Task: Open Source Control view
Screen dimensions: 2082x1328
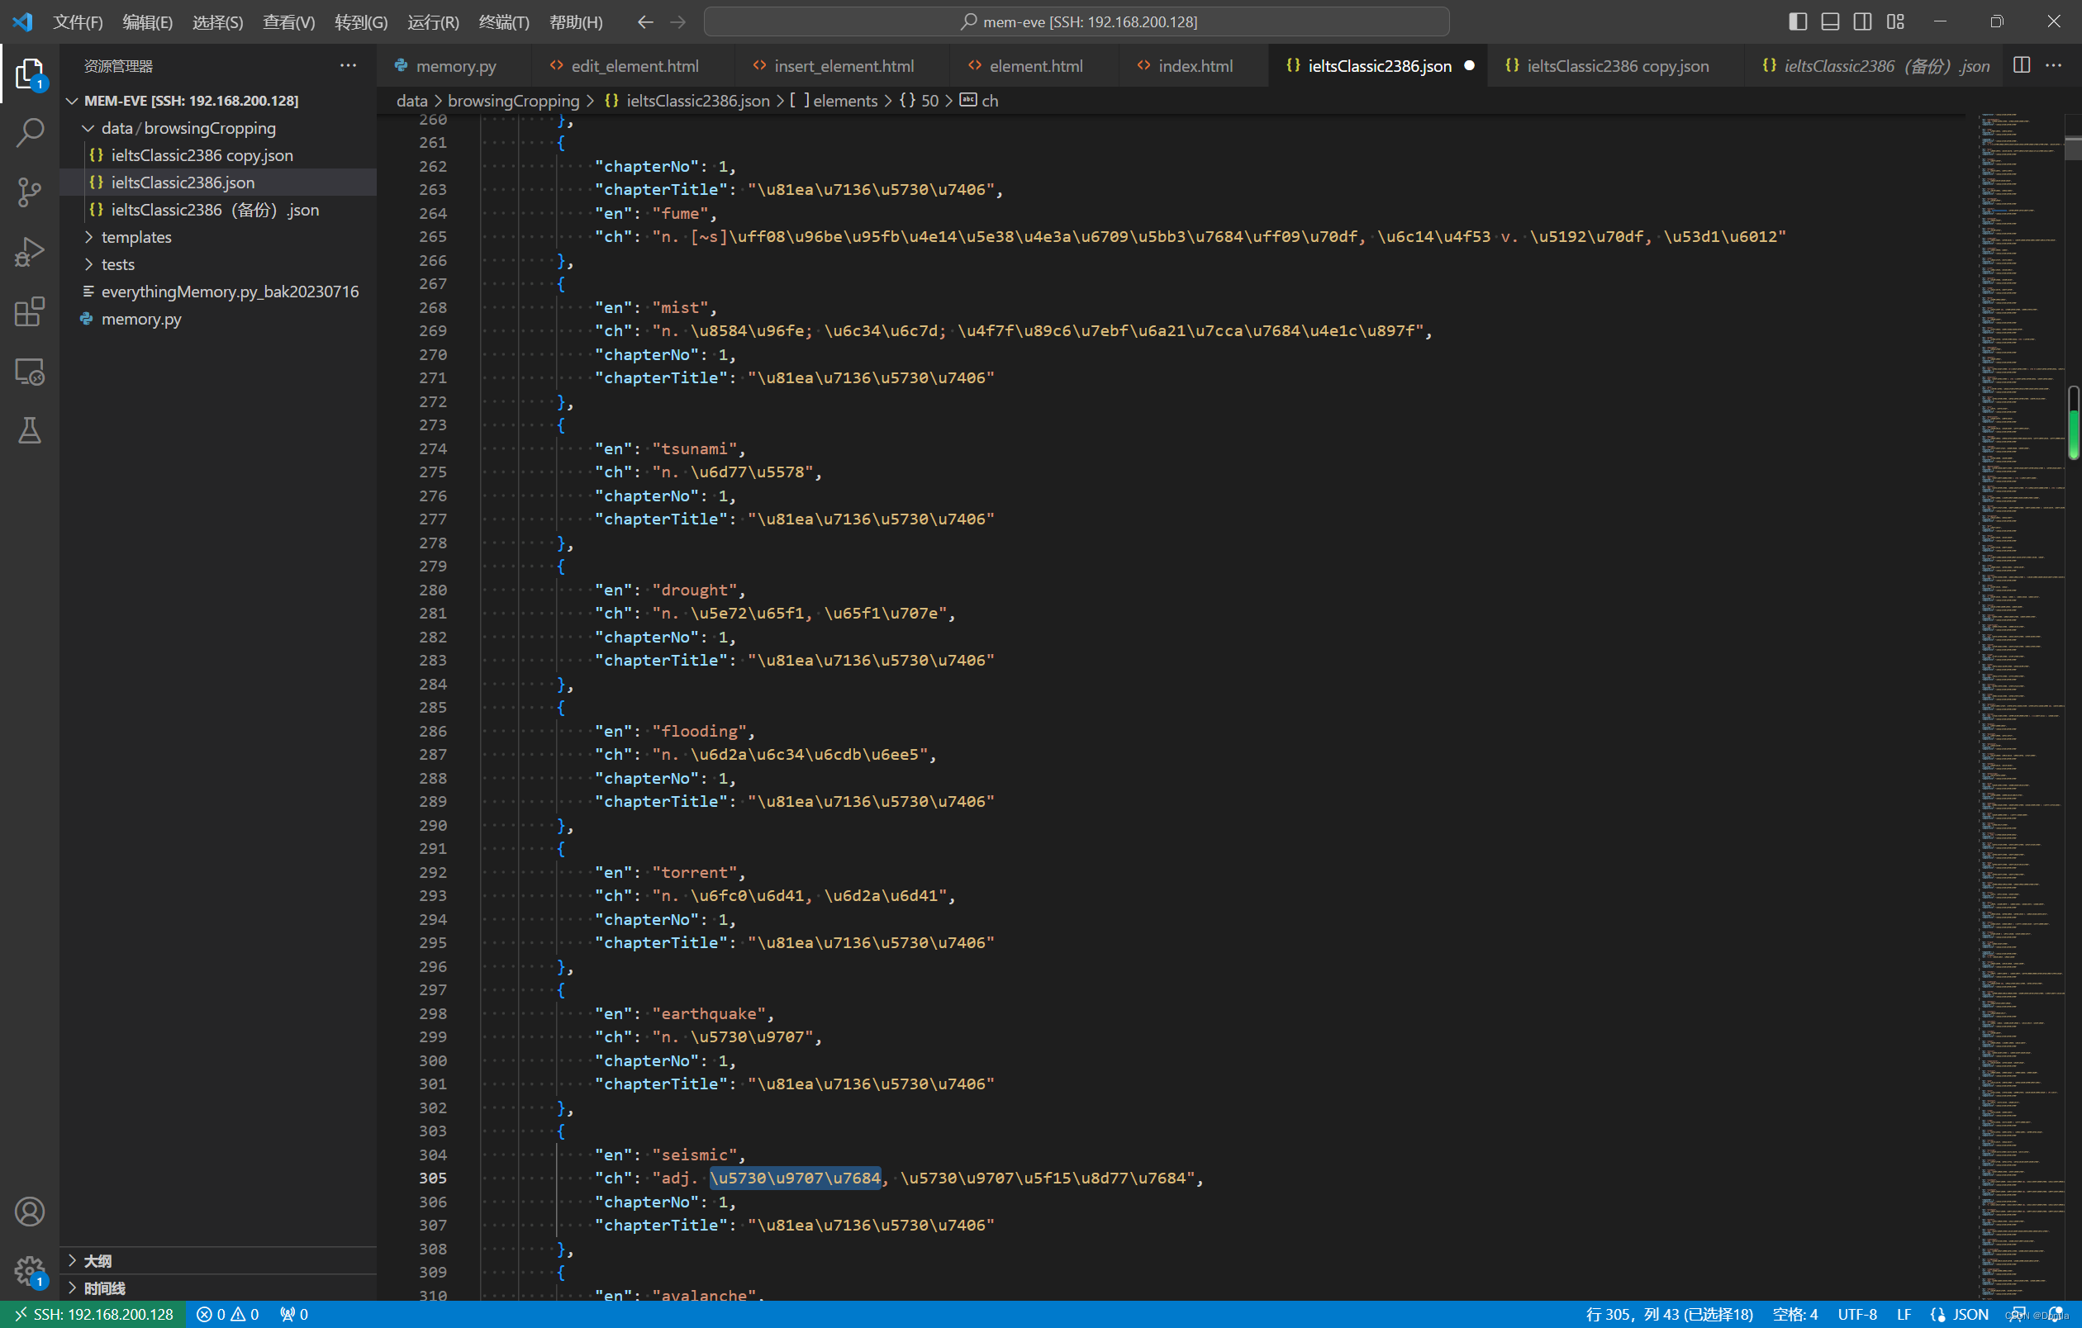Action: pos(30,192)
